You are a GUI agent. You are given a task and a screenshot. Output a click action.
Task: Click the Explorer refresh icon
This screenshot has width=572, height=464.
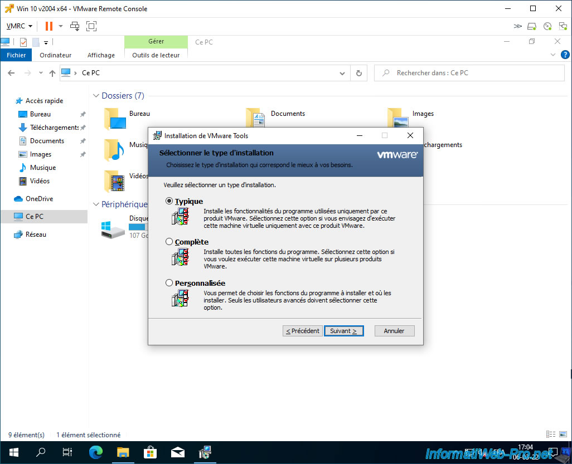(358, 73)
